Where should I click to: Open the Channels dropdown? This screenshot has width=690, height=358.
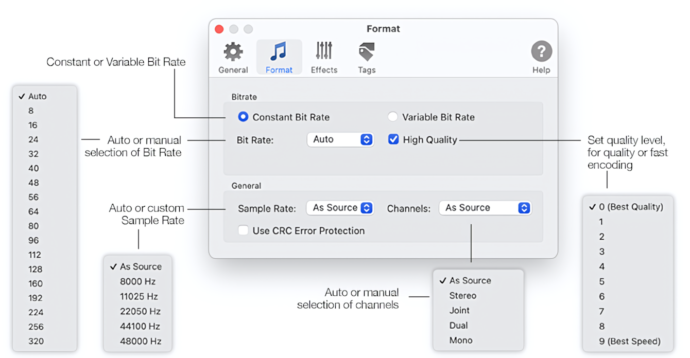[x=485, y=208]
